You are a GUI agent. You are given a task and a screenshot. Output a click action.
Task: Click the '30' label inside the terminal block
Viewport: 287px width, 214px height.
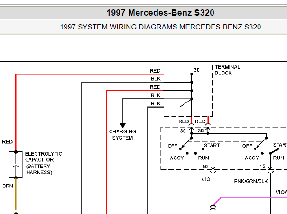pos(197,70)
